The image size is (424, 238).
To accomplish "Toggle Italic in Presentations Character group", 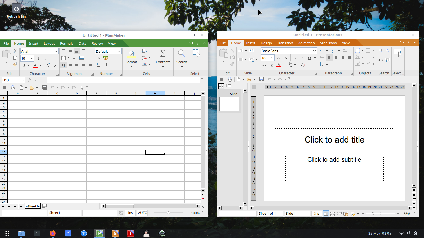I will [302, 58].
